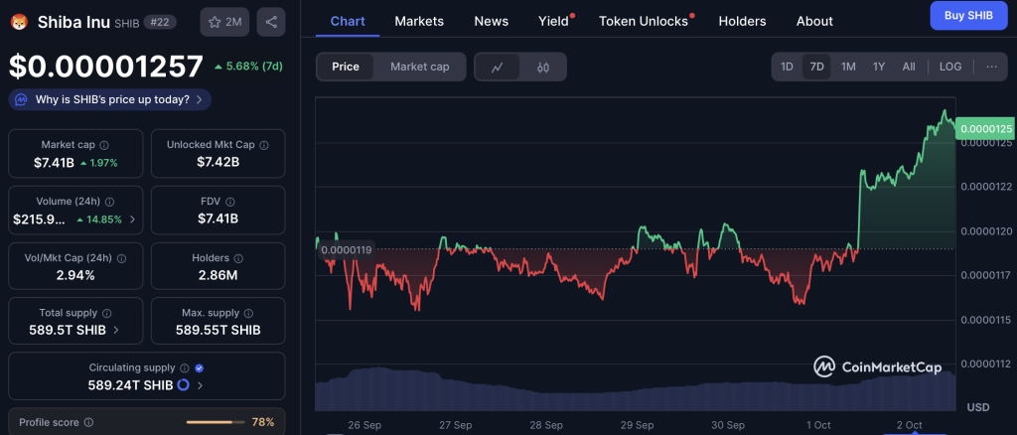Click Holders info icon
Screen dimensions: 1017x435
238,258
